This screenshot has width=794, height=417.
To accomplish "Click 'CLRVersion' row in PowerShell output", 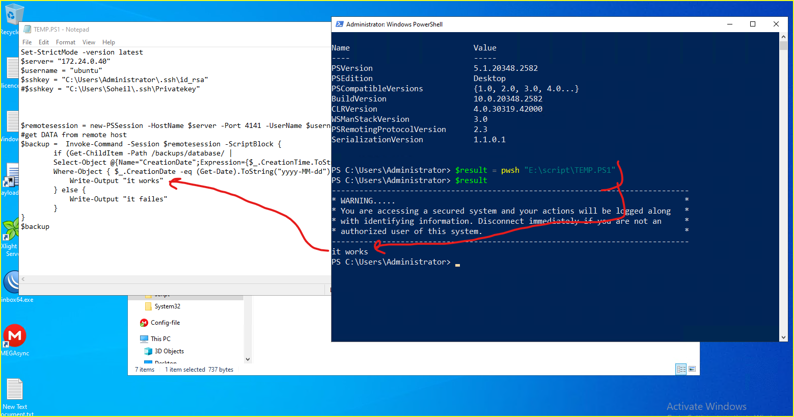I will click(x=436, y=109).
